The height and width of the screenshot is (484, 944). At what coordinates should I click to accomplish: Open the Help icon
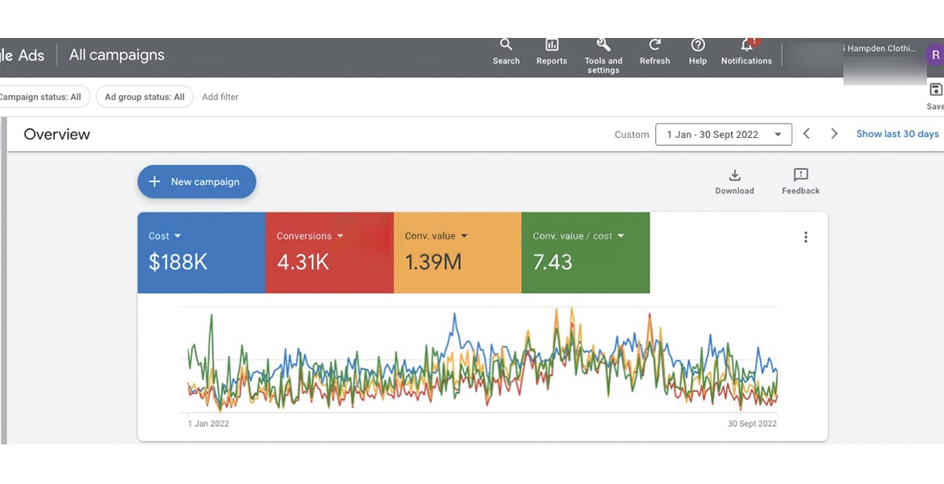pos(698,46)
